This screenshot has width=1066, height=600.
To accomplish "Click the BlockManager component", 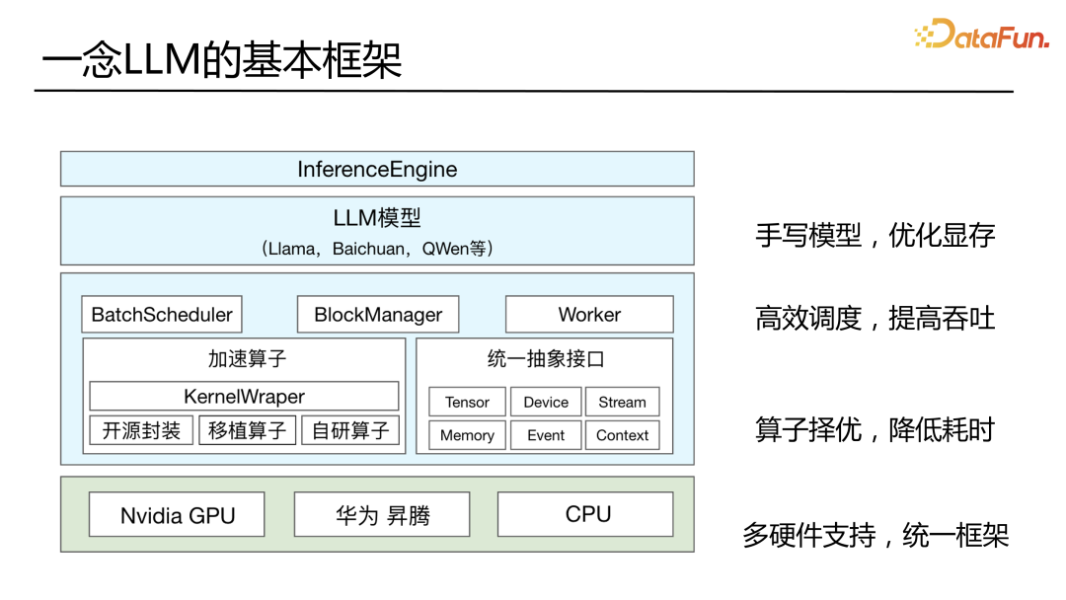I will [377, 314].
